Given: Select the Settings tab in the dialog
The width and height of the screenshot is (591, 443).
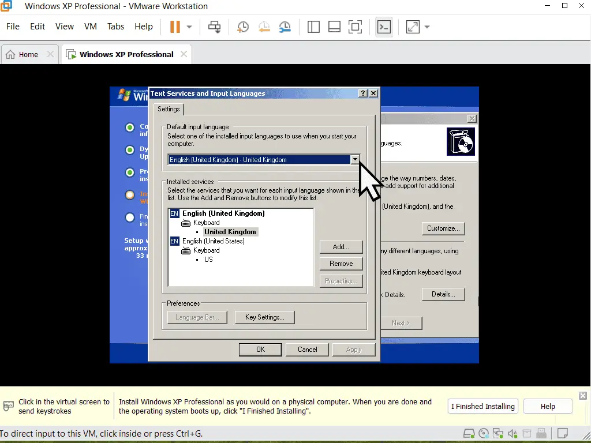Looking at the screenshot, I should pos(169,109).
